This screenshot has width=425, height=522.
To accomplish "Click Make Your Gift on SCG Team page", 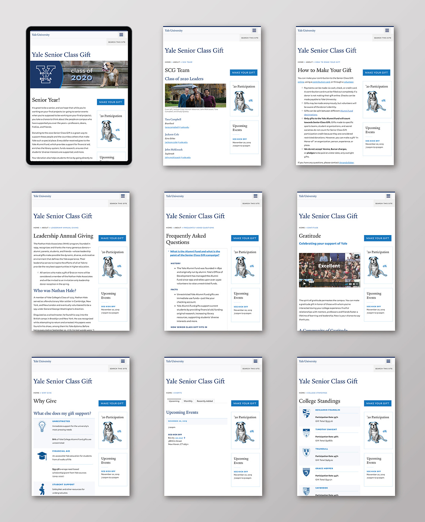I will pyautogui.click(x=244, y=72).
